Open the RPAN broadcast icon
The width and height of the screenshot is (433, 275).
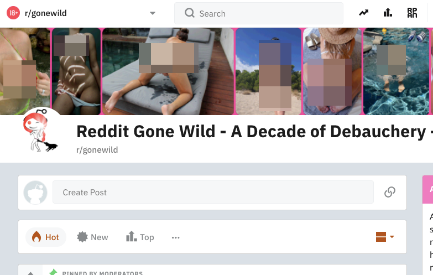412,13
